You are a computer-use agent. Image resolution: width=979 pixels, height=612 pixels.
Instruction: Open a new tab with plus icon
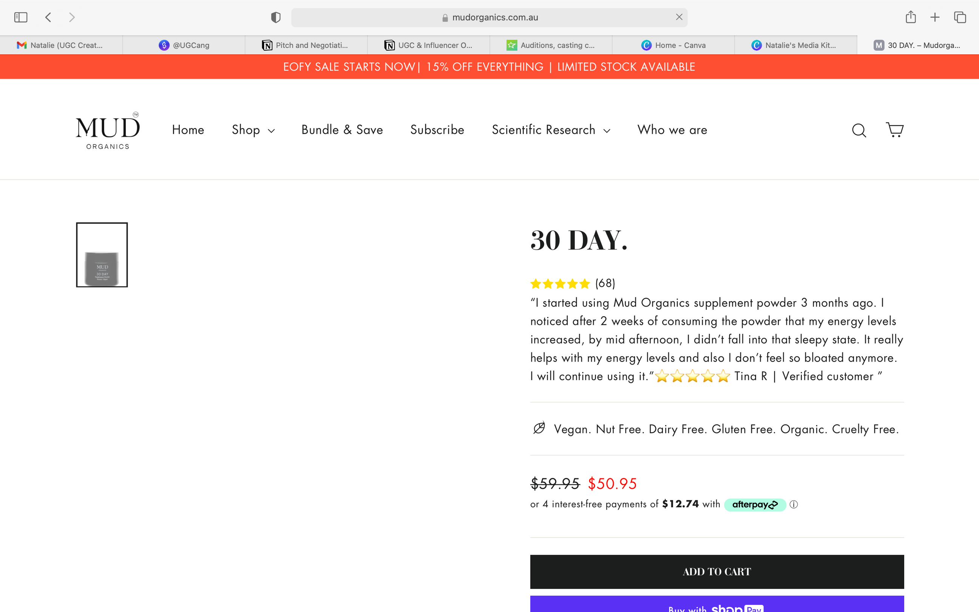point(935,17)
